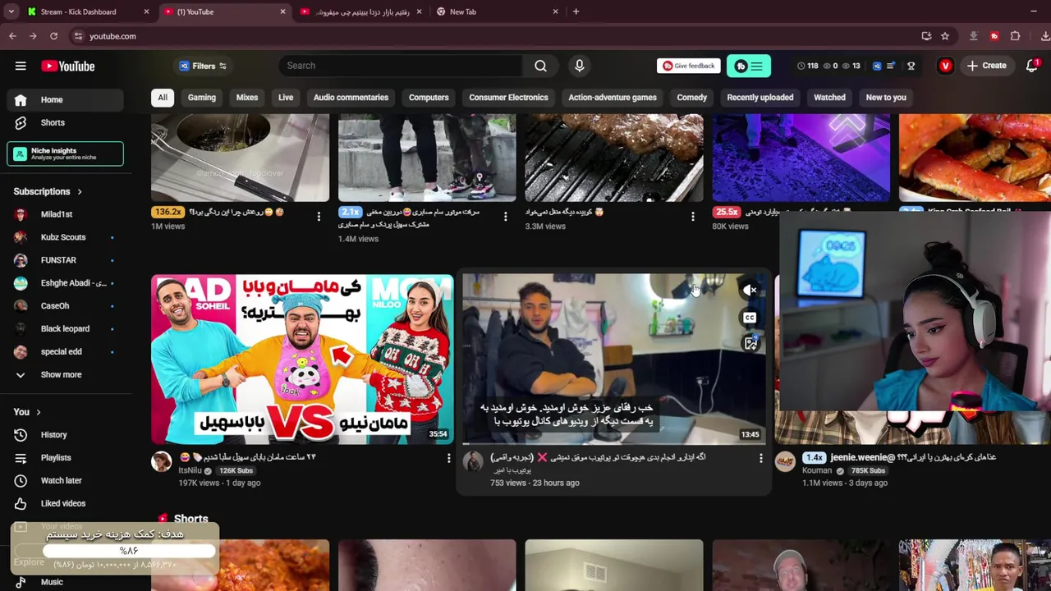Image resolution: width=1051 pixels, height=591 pixels.
Task: Switch to the New Tab browser tab
Action: [498, 11]
